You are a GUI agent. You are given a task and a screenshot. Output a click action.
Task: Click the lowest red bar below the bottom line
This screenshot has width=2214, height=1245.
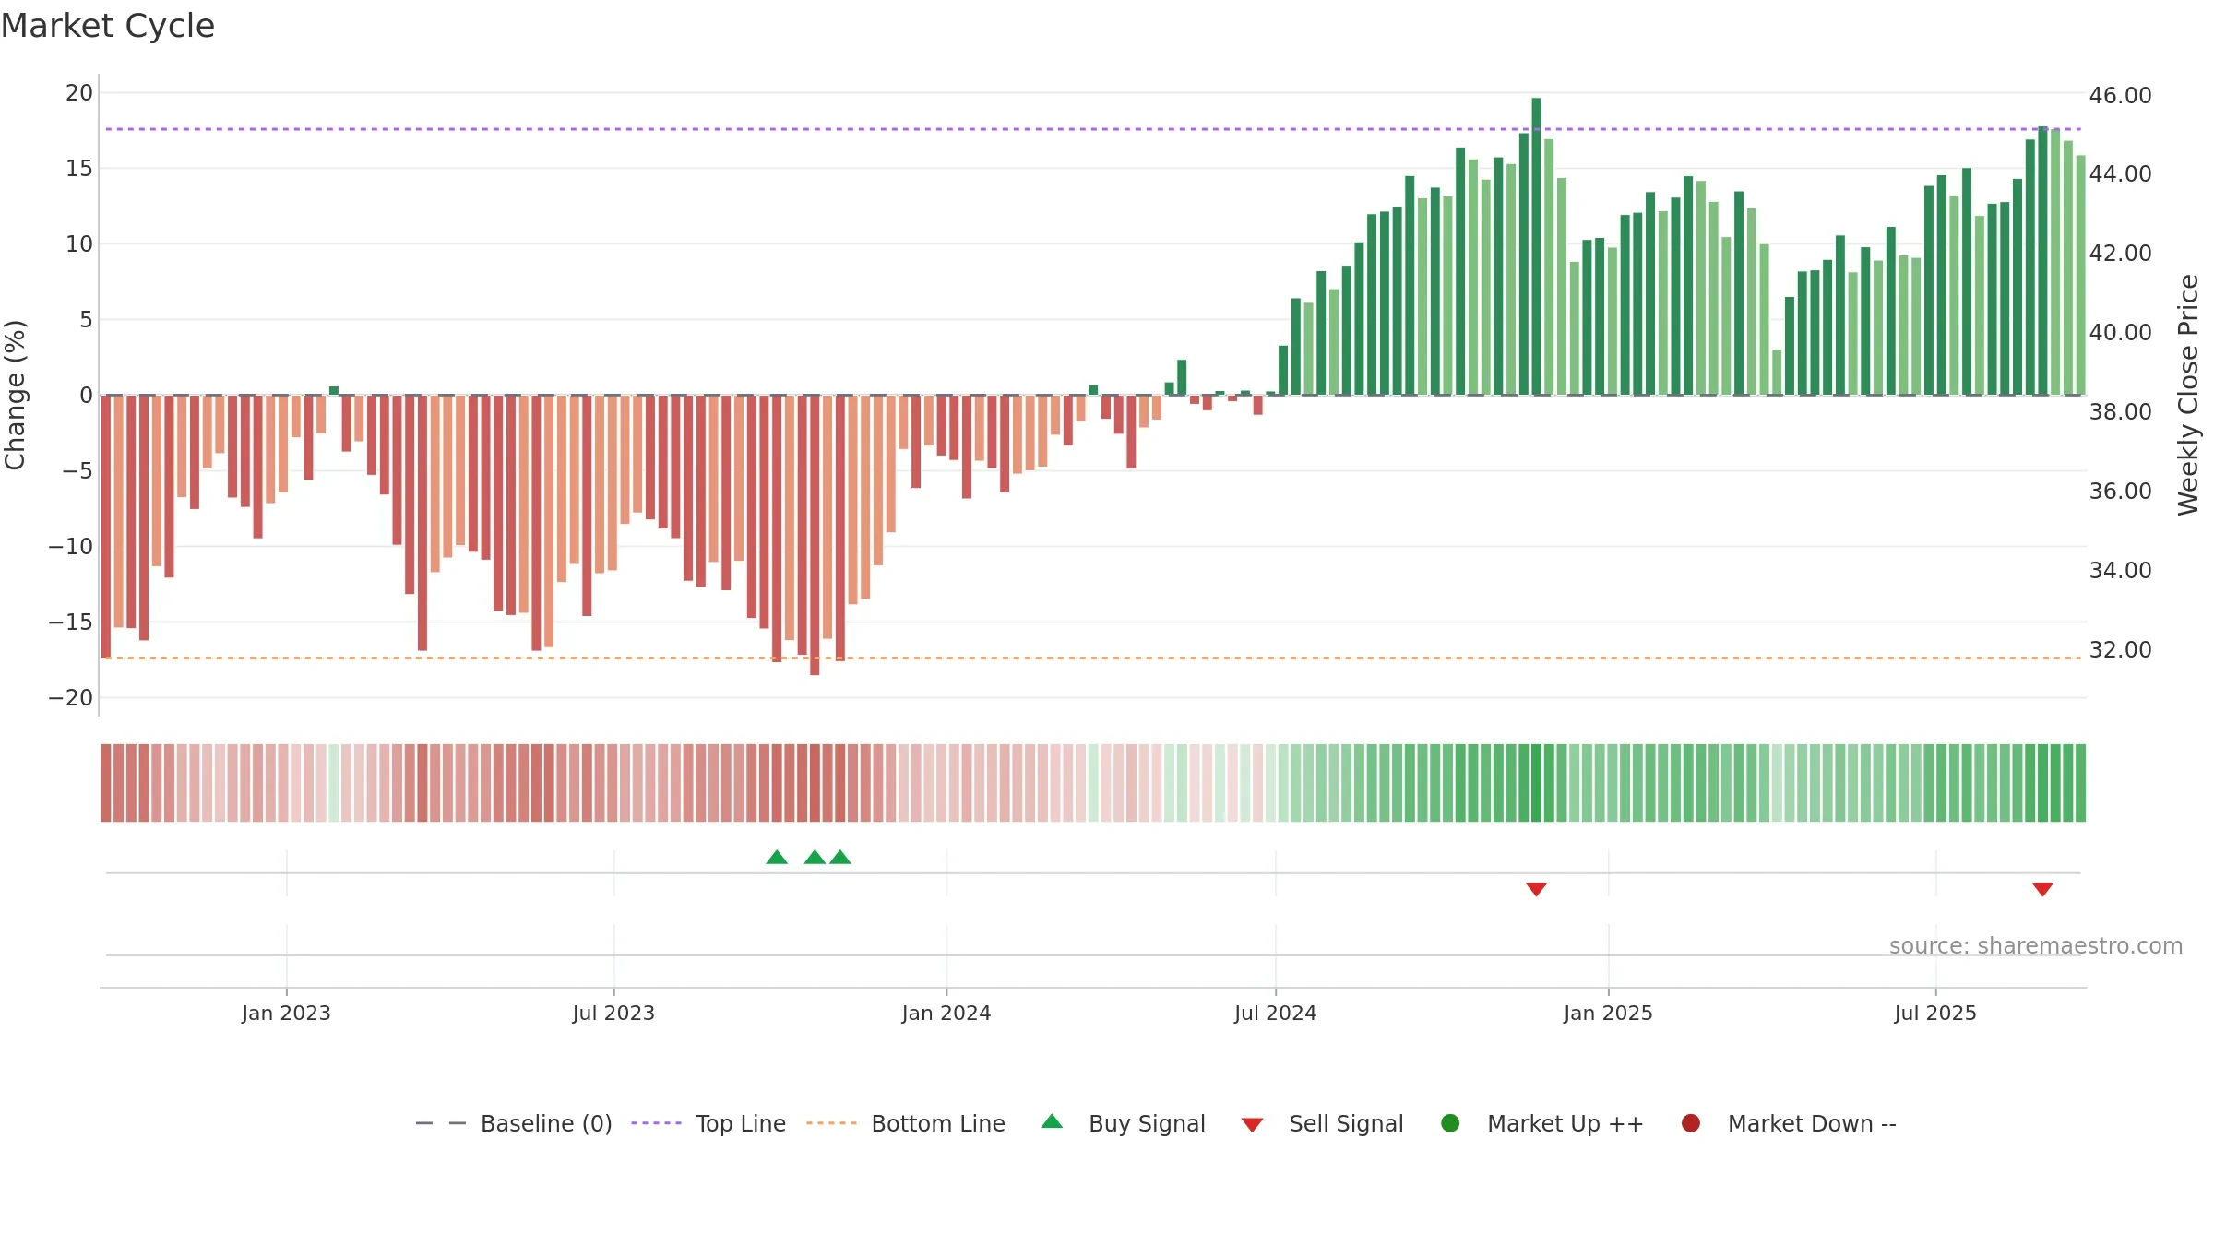(815, 535)
